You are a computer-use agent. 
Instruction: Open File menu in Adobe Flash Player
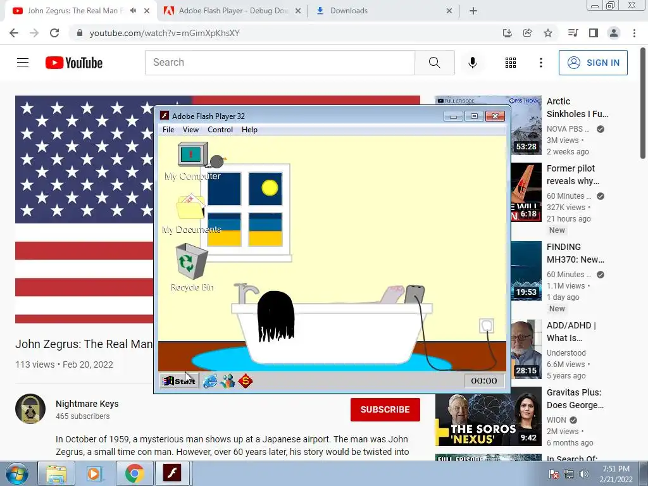click(x=168, y=130)
